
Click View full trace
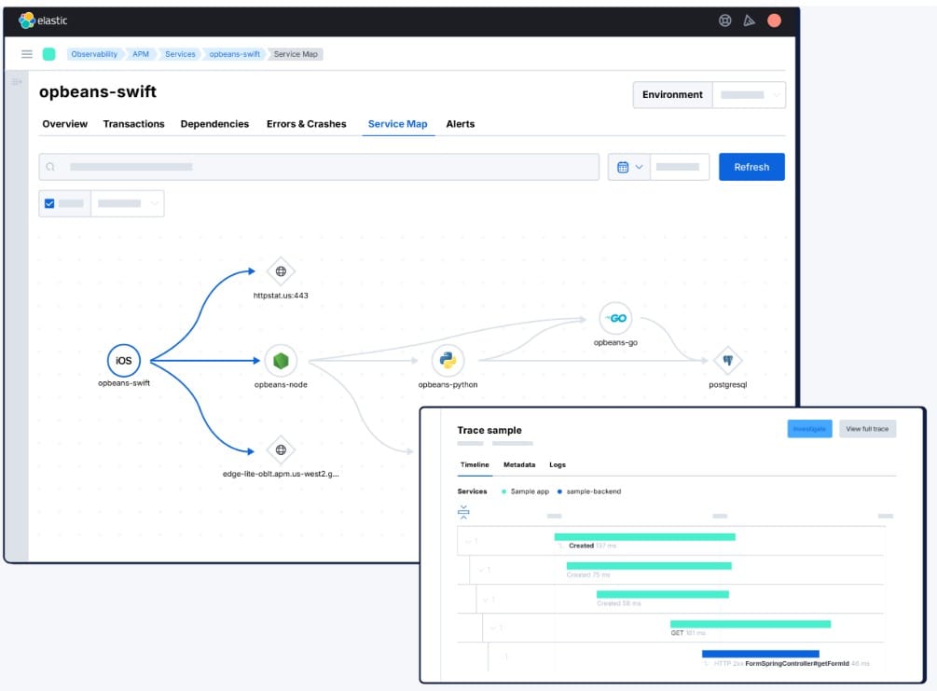coord(869,428)
